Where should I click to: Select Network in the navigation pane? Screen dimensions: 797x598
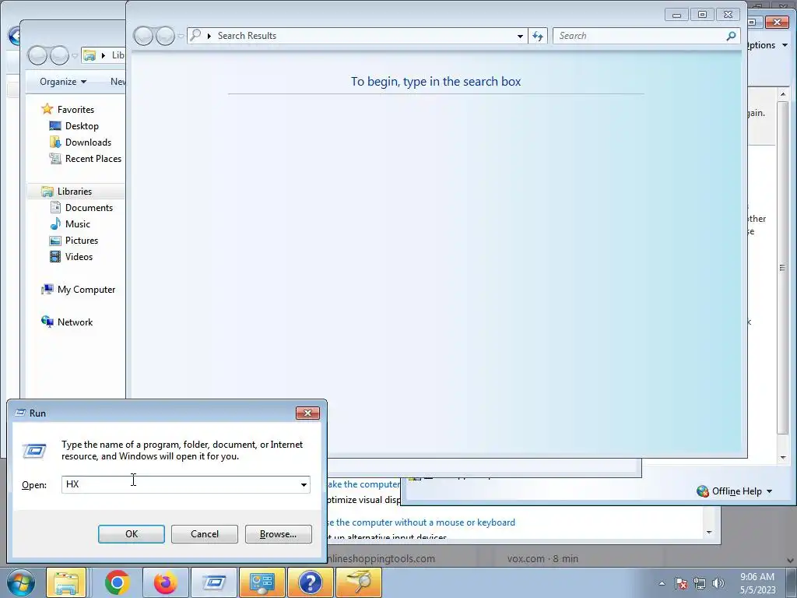point(75,322)
